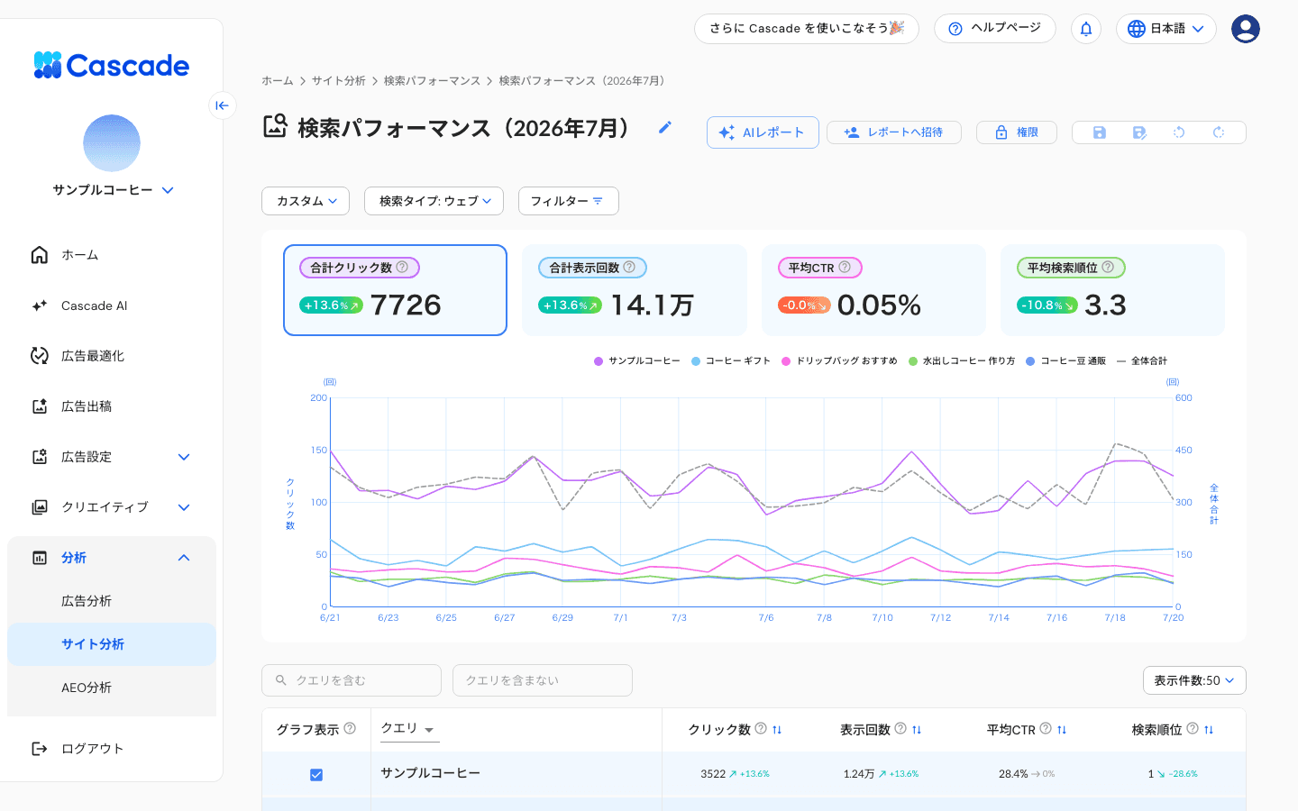Click the help icon beside 合計表示回数
The width and height of the screenshot is (1298, 811).
pos(629,267)
